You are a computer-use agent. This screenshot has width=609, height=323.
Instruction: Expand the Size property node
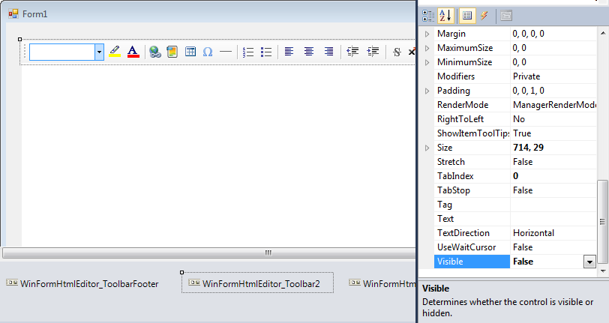coord(428,148)
